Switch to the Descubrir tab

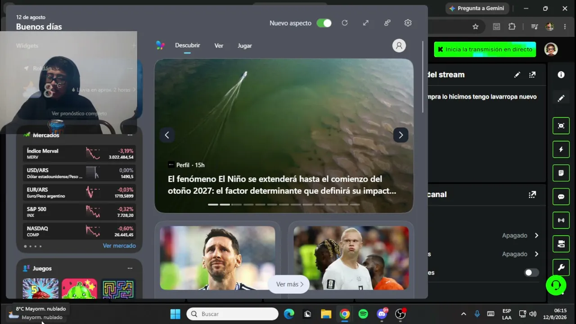[x=188, y=45]
